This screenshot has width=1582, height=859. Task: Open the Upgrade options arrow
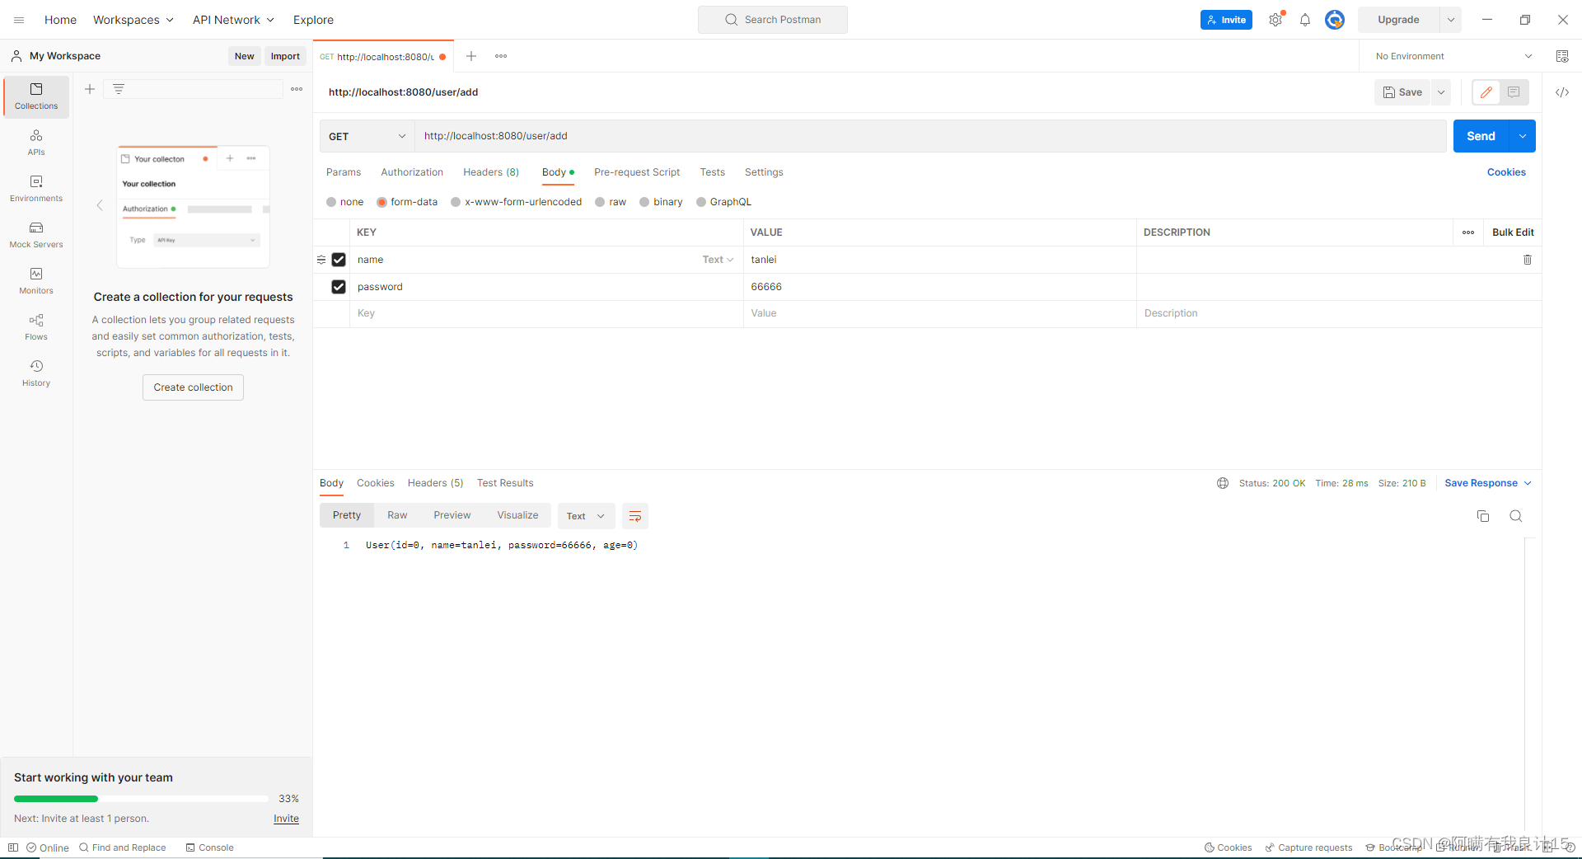[x=1451, y=20]
